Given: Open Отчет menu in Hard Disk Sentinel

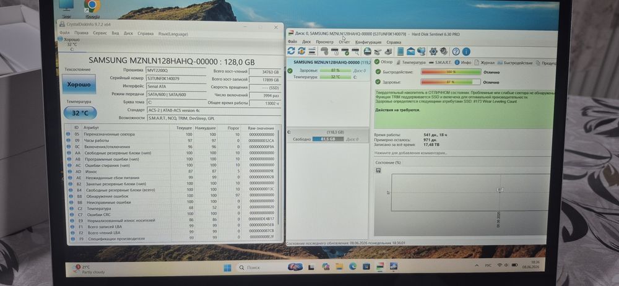Looking at the screenshot, I should pos(344,42).
